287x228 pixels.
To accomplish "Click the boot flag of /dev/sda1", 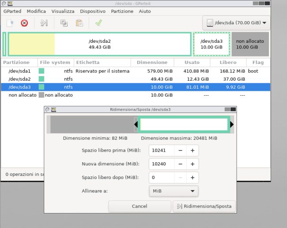I will click(253, 71).
